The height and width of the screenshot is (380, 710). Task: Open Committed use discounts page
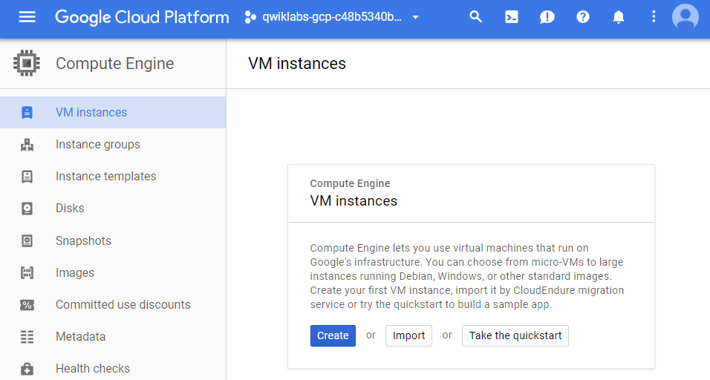pos(113,304)
